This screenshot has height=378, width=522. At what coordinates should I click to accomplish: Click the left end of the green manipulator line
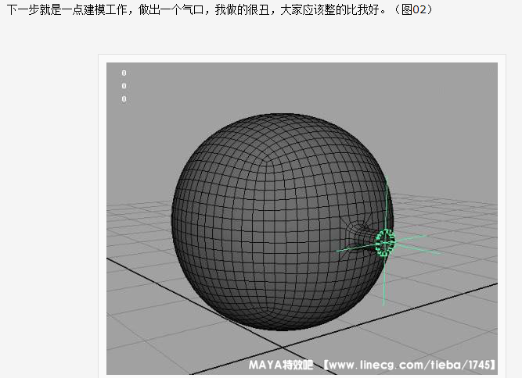pos(337,251)
